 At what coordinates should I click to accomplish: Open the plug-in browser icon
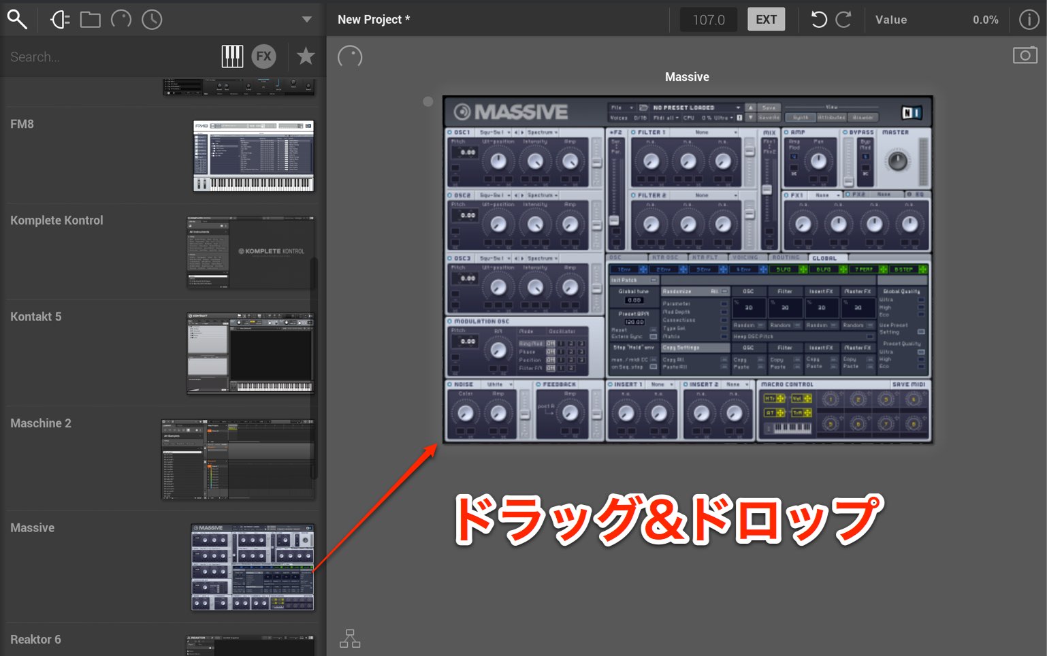tap(60, 20)
